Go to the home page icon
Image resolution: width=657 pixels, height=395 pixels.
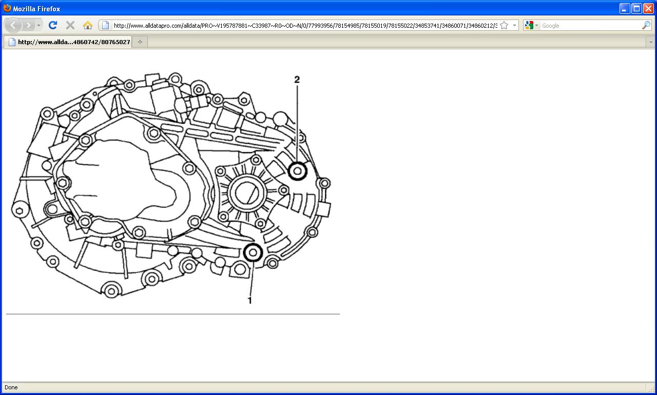[88, 25]
